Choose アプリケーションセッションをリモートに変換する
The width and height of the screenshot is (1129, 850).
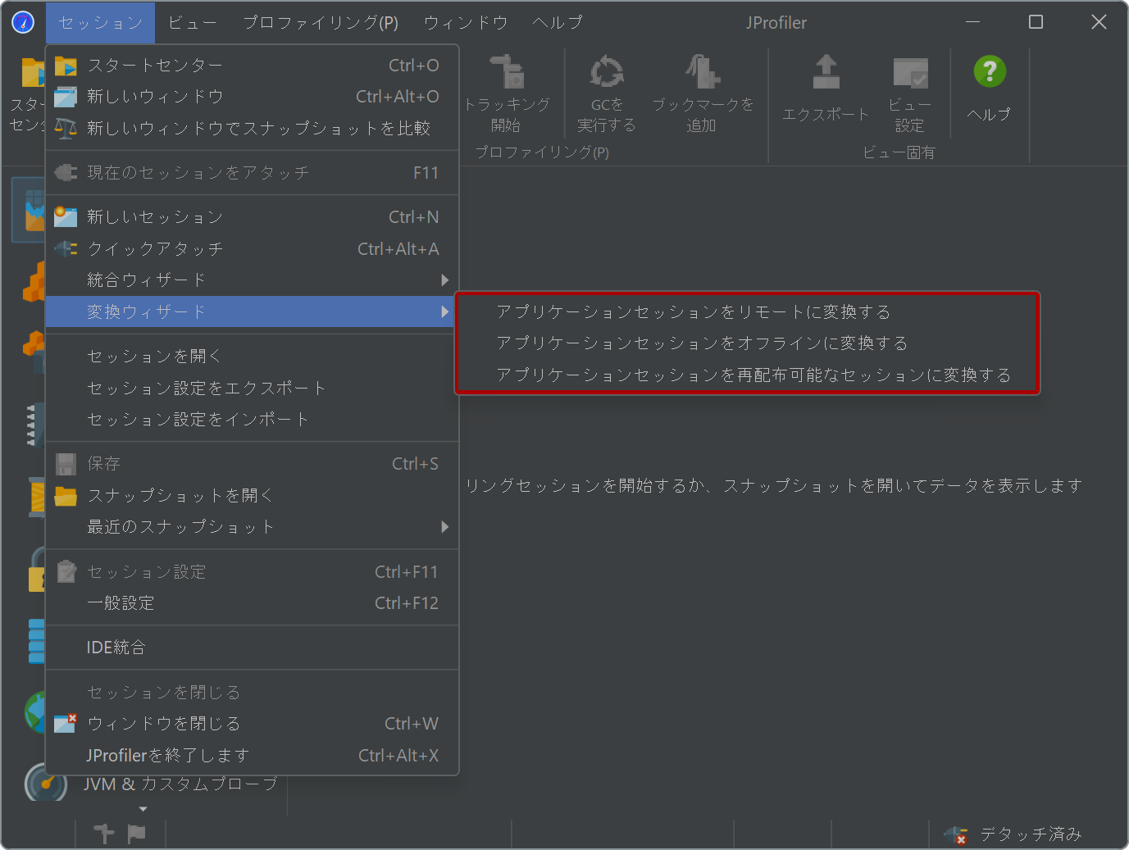(748, 312)
